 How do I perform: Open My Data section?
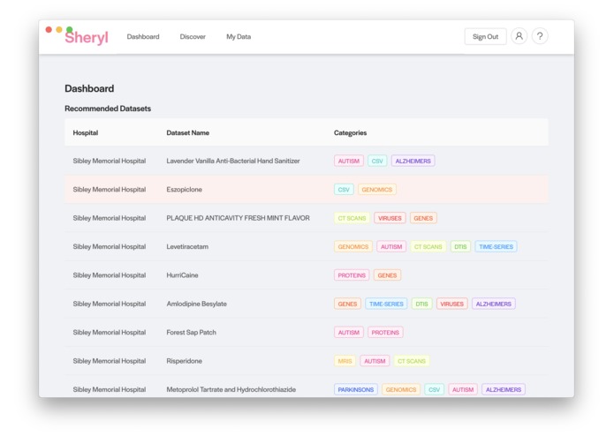coord(239,36)
